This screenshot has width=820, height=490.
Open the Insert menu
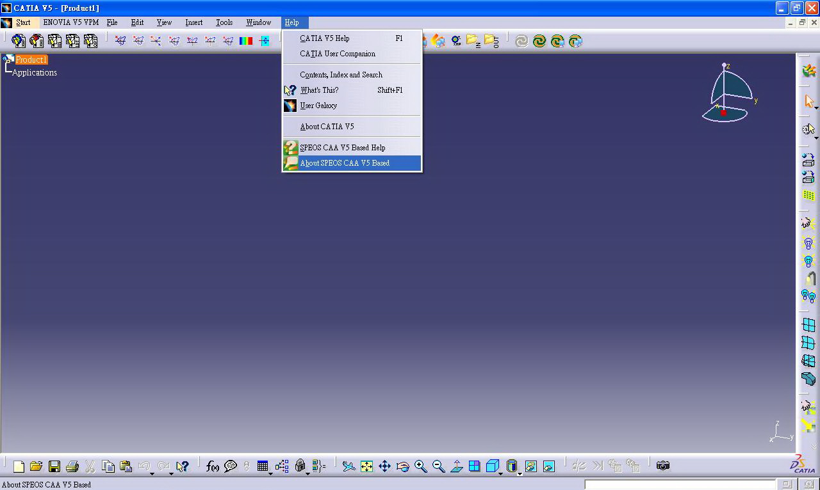(194, 22)
